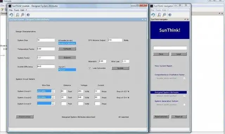
Task: Click the Compute button
Action: (x=67, y=49)
